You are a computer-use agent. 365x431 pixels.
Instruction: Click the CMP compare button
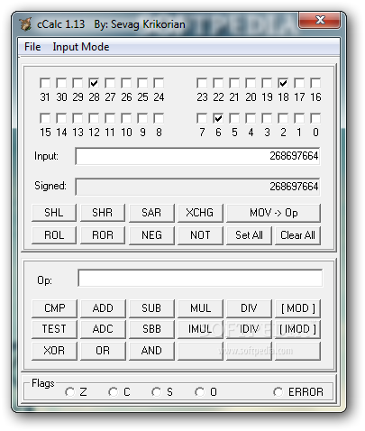(x=54, y=308)
